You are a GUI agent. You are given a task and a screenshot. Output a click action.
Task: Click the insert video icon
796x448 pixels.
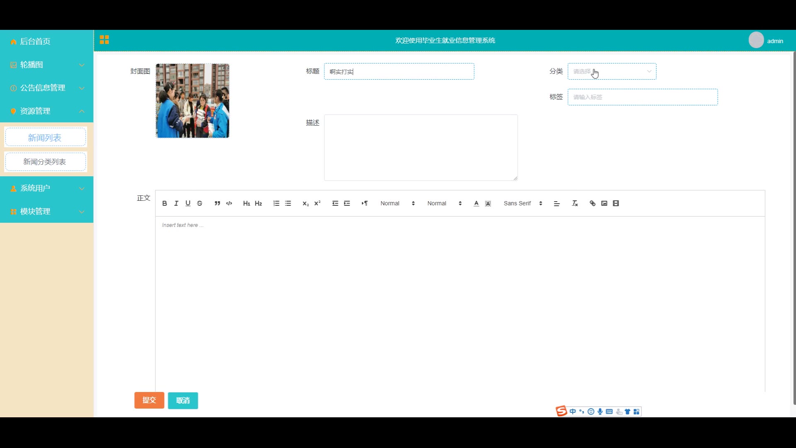click(616, 203)
